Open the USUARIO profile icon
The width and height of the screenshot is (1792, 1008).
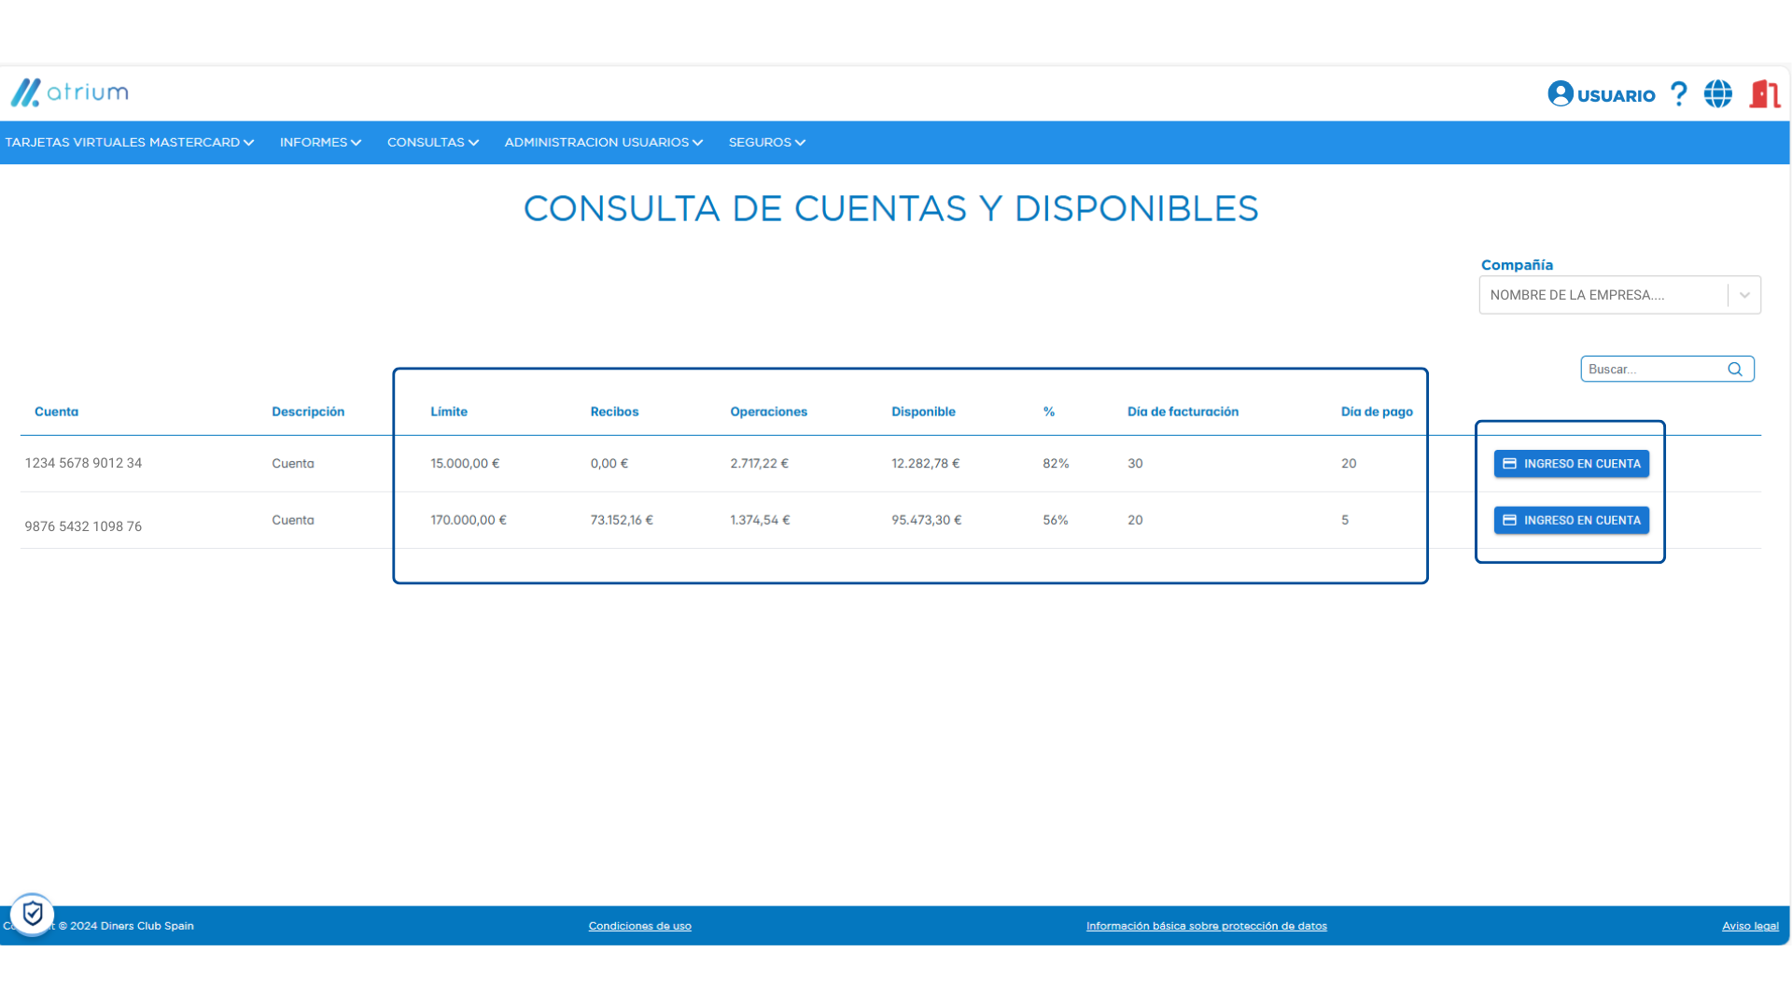coord(1560,94)
